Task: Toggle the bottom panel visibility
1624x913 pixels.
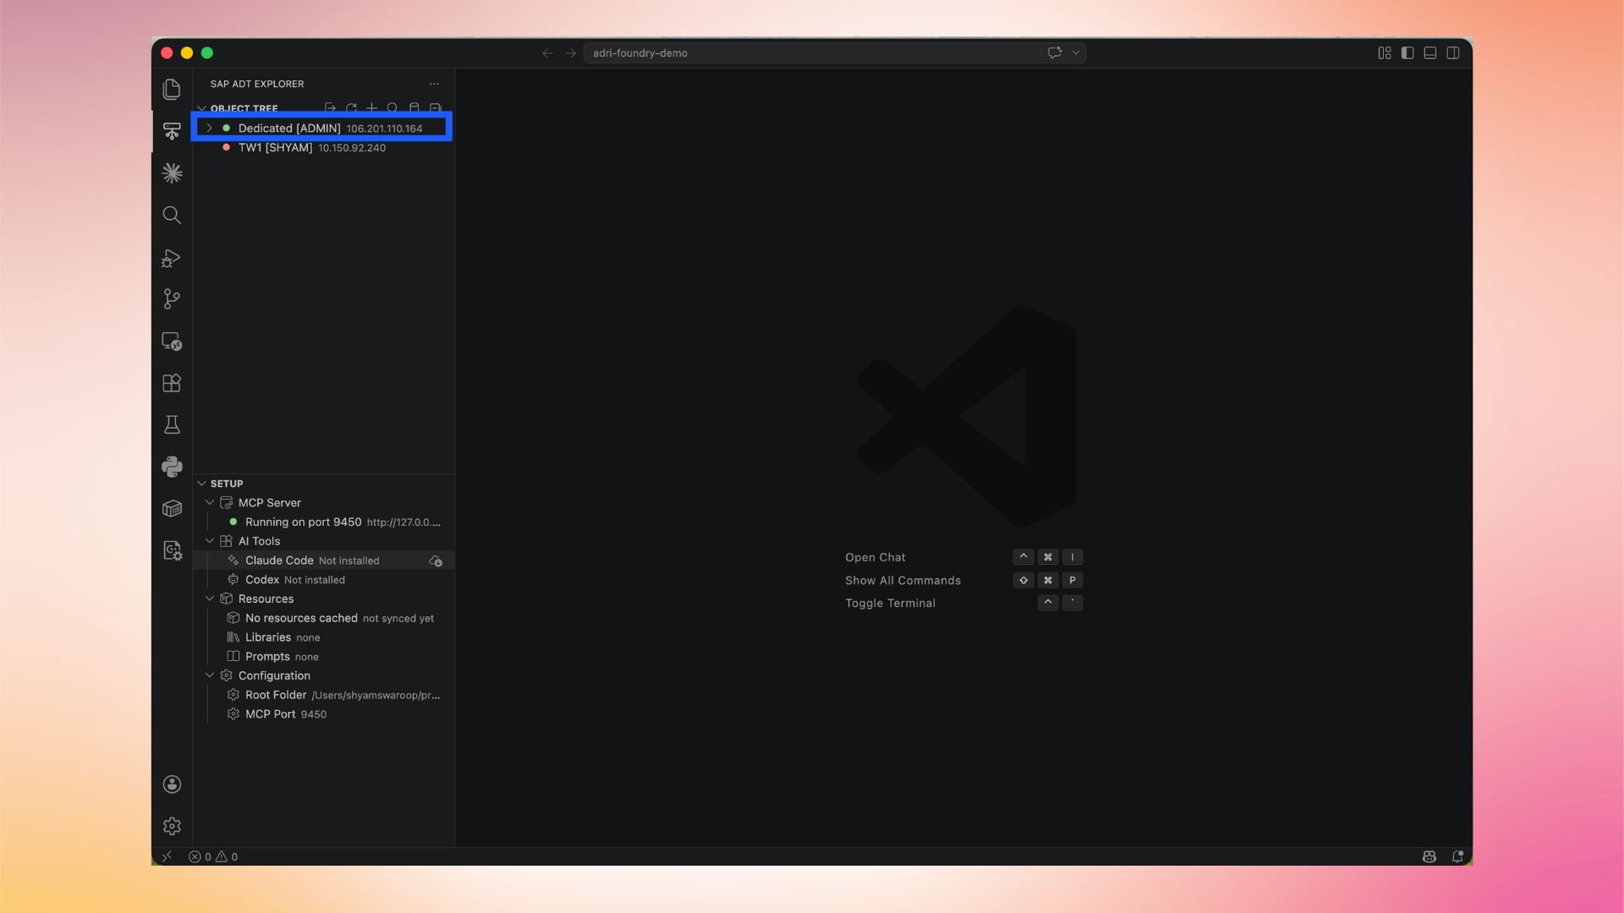Action: click(1430, 52)
